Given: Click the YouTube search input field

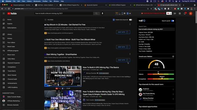Looking at the screenshot, I should click(x=64, y=13).
